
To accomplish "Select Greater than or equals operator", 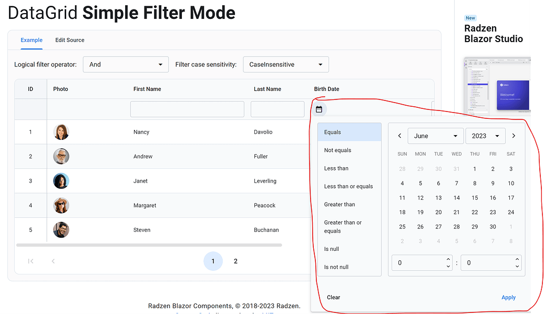I will coord(350,227).
